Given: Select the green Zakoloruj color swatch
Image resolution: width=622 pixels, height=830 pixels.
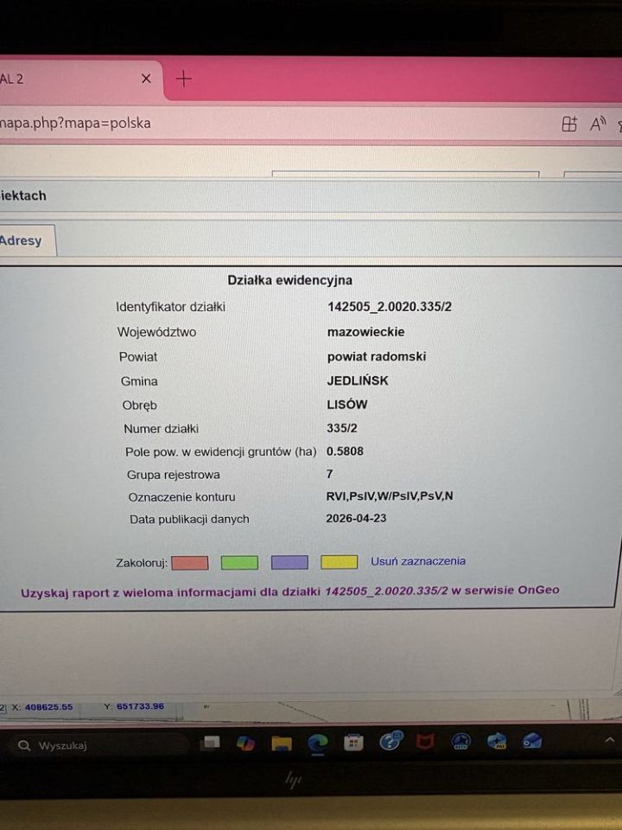Looking at the screenshot, I should [x=239, y=562].
